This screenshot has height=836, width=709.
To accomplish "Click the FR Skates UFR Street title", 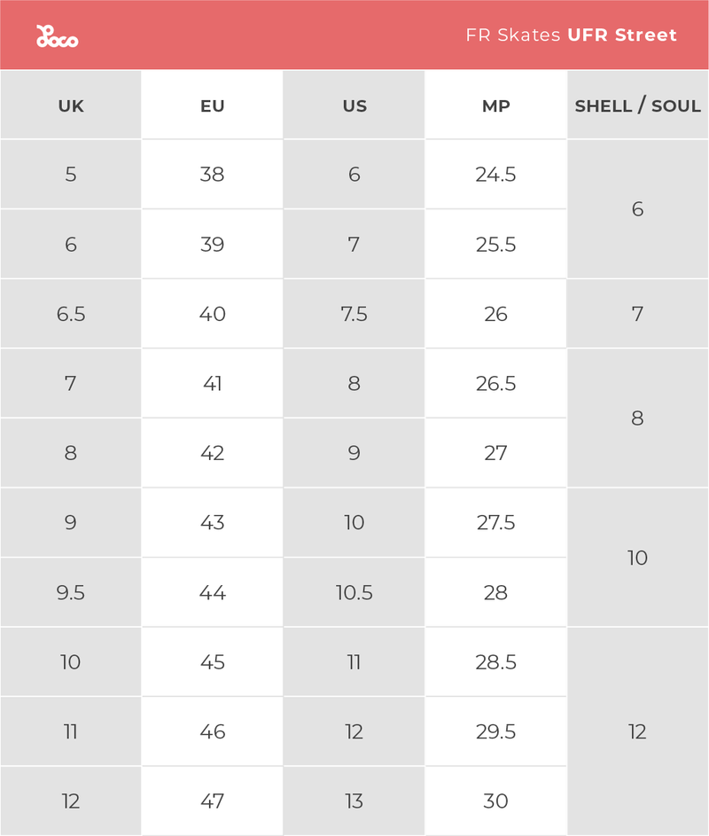I will pyautogui.click(x=571, y=35).
